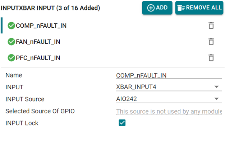Click the plus circle icon in ADD

pyautogui.click(x=151, y=8)
